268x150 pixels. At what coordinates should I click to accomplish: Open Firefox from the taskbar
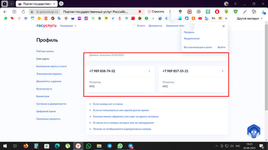[x=26, y=146]
